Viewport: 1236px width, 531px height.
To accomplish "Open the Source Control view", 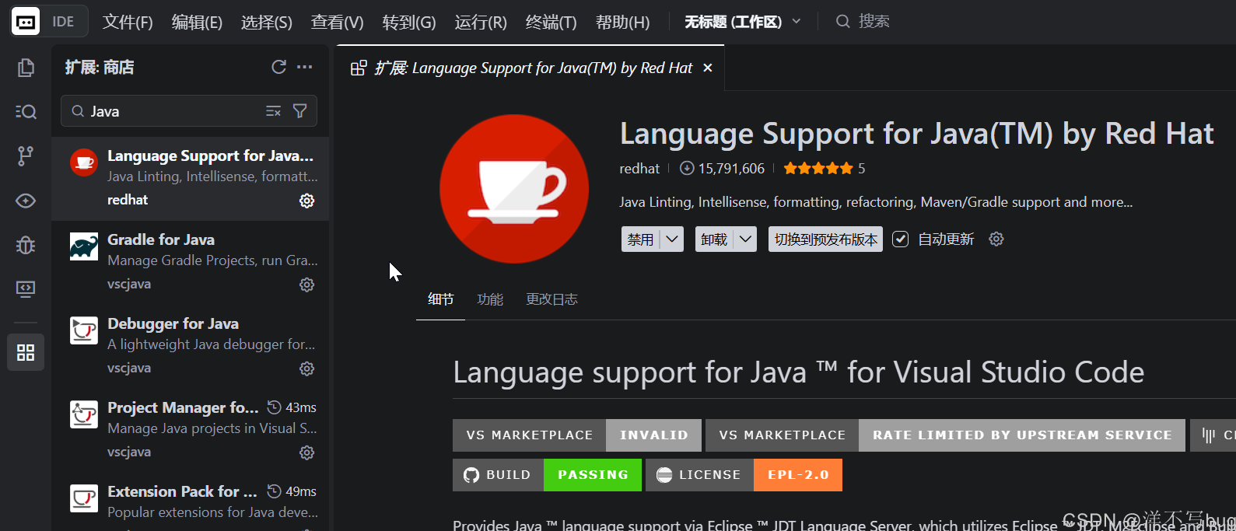I will pos(26,156).
